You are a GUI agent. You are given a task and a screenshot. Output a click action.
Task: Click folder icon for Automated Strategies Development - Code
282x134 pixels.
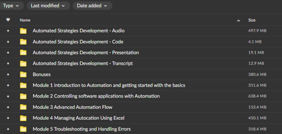23,42
